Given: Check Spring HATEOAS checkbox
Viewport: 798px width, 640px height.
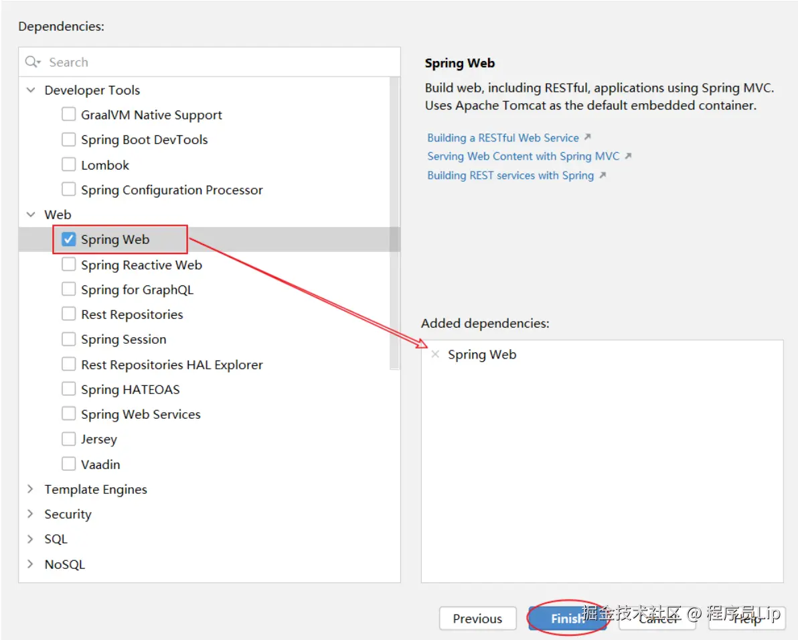Looking at the screenshot, I should (x=69, y=389).
